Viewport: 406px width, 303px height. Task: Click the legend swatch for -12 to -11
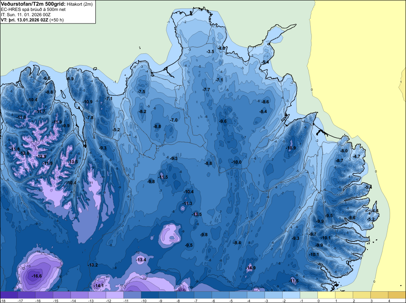tap(115, 295)
